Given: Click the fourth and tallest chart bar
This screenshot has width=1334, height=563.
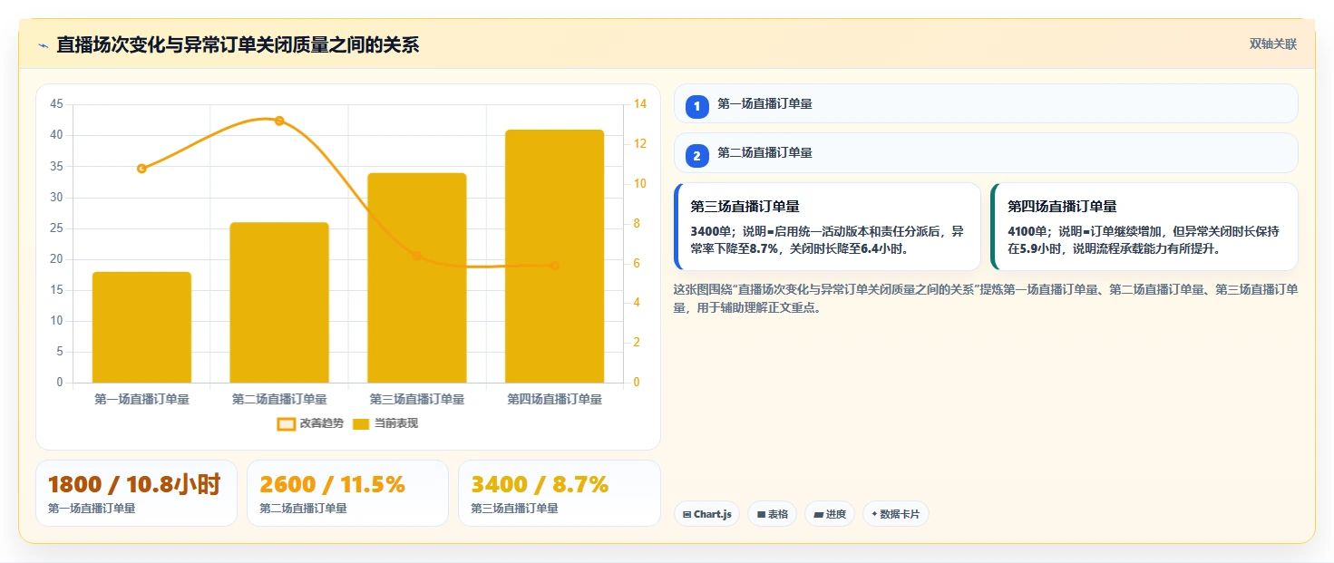Looking at the screenshot, I should (x=555, y=256).
